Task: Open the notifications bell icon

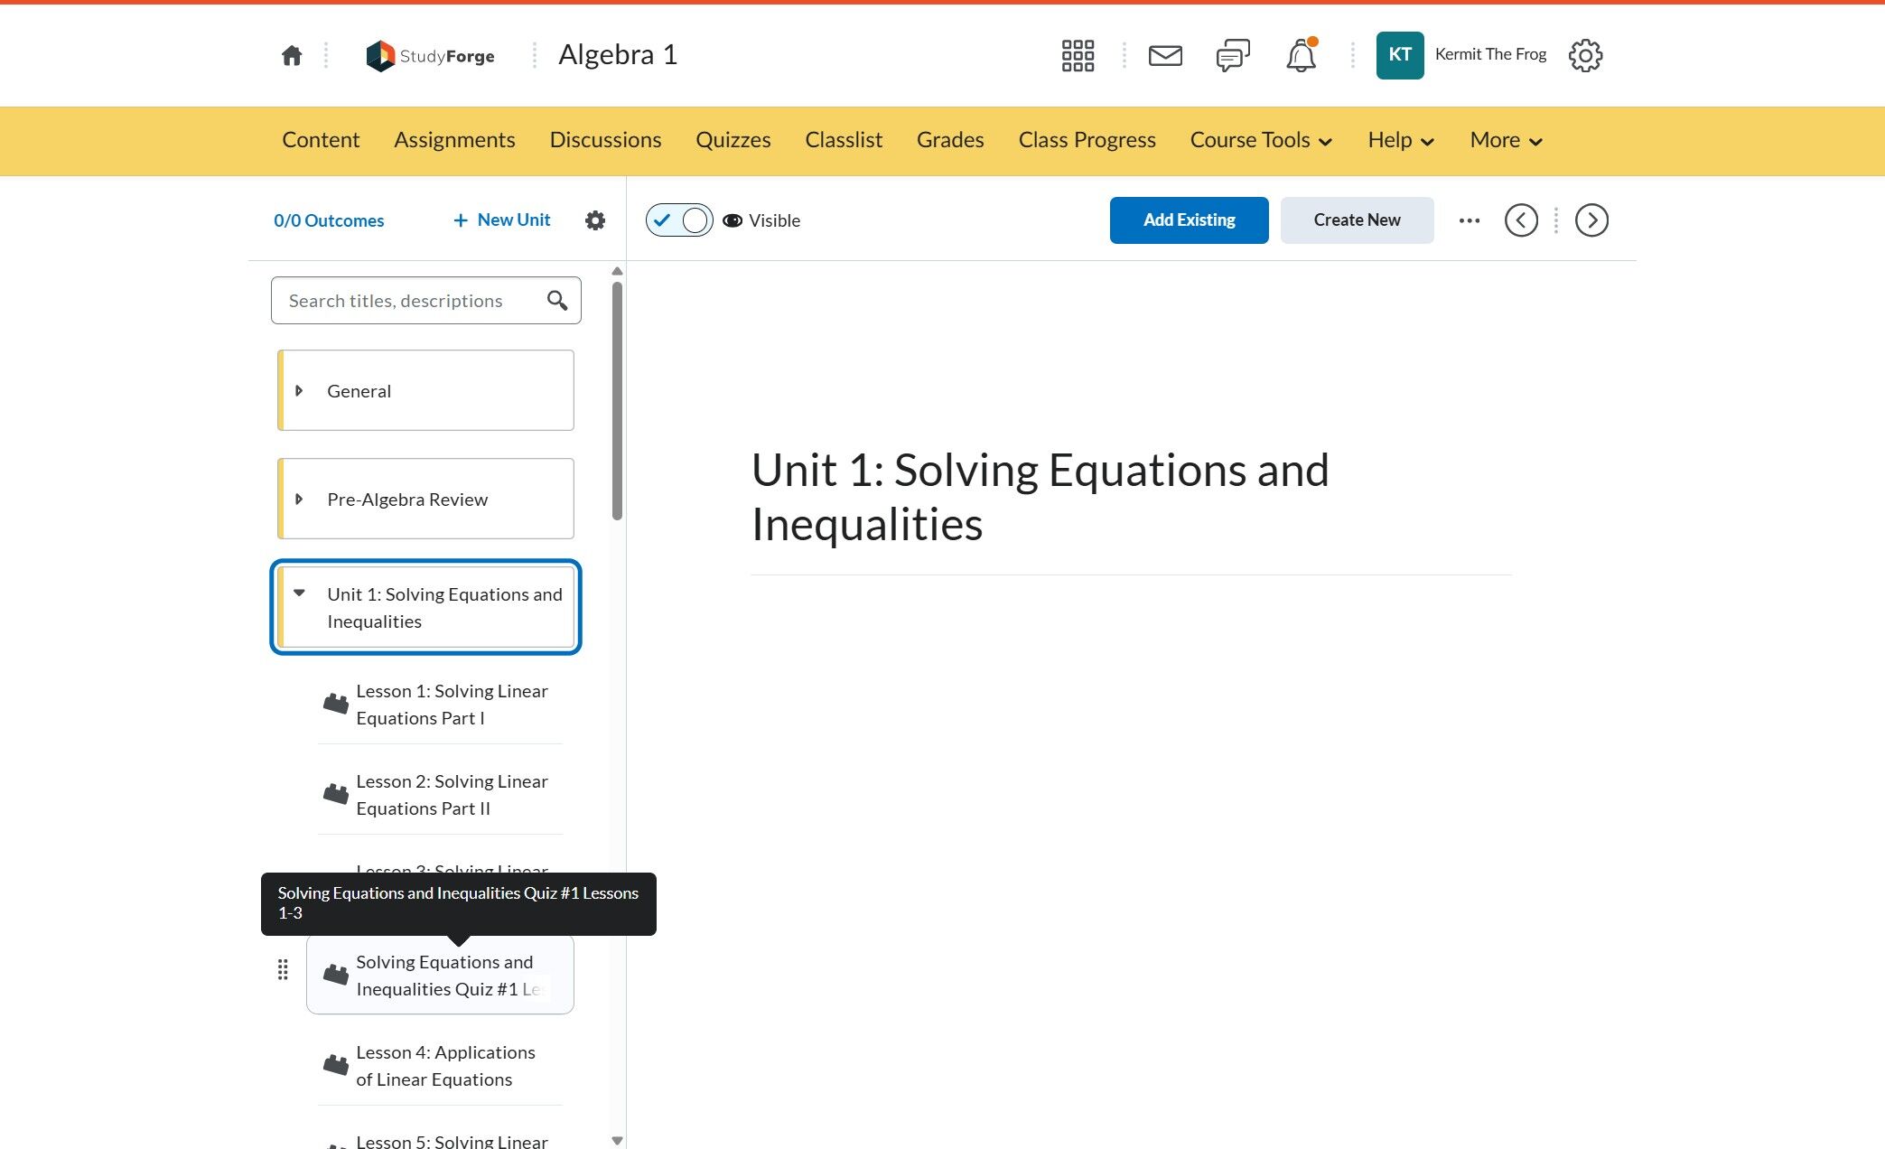Action: click(x=1301, y=56)
